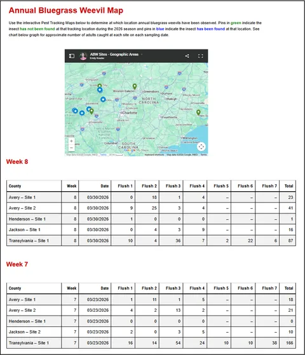Select the green pin near New Bern on the coast
Image resolution: width=305 pixels, height=355 pixels.
pyautogui.click(x=198, y=112)
